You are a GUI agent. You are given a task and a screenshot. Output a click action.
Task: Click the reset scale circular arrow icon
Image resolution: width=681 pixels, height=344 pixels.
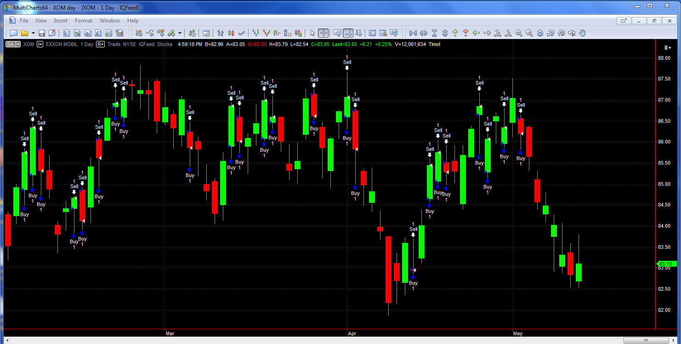tap(540, 33)
